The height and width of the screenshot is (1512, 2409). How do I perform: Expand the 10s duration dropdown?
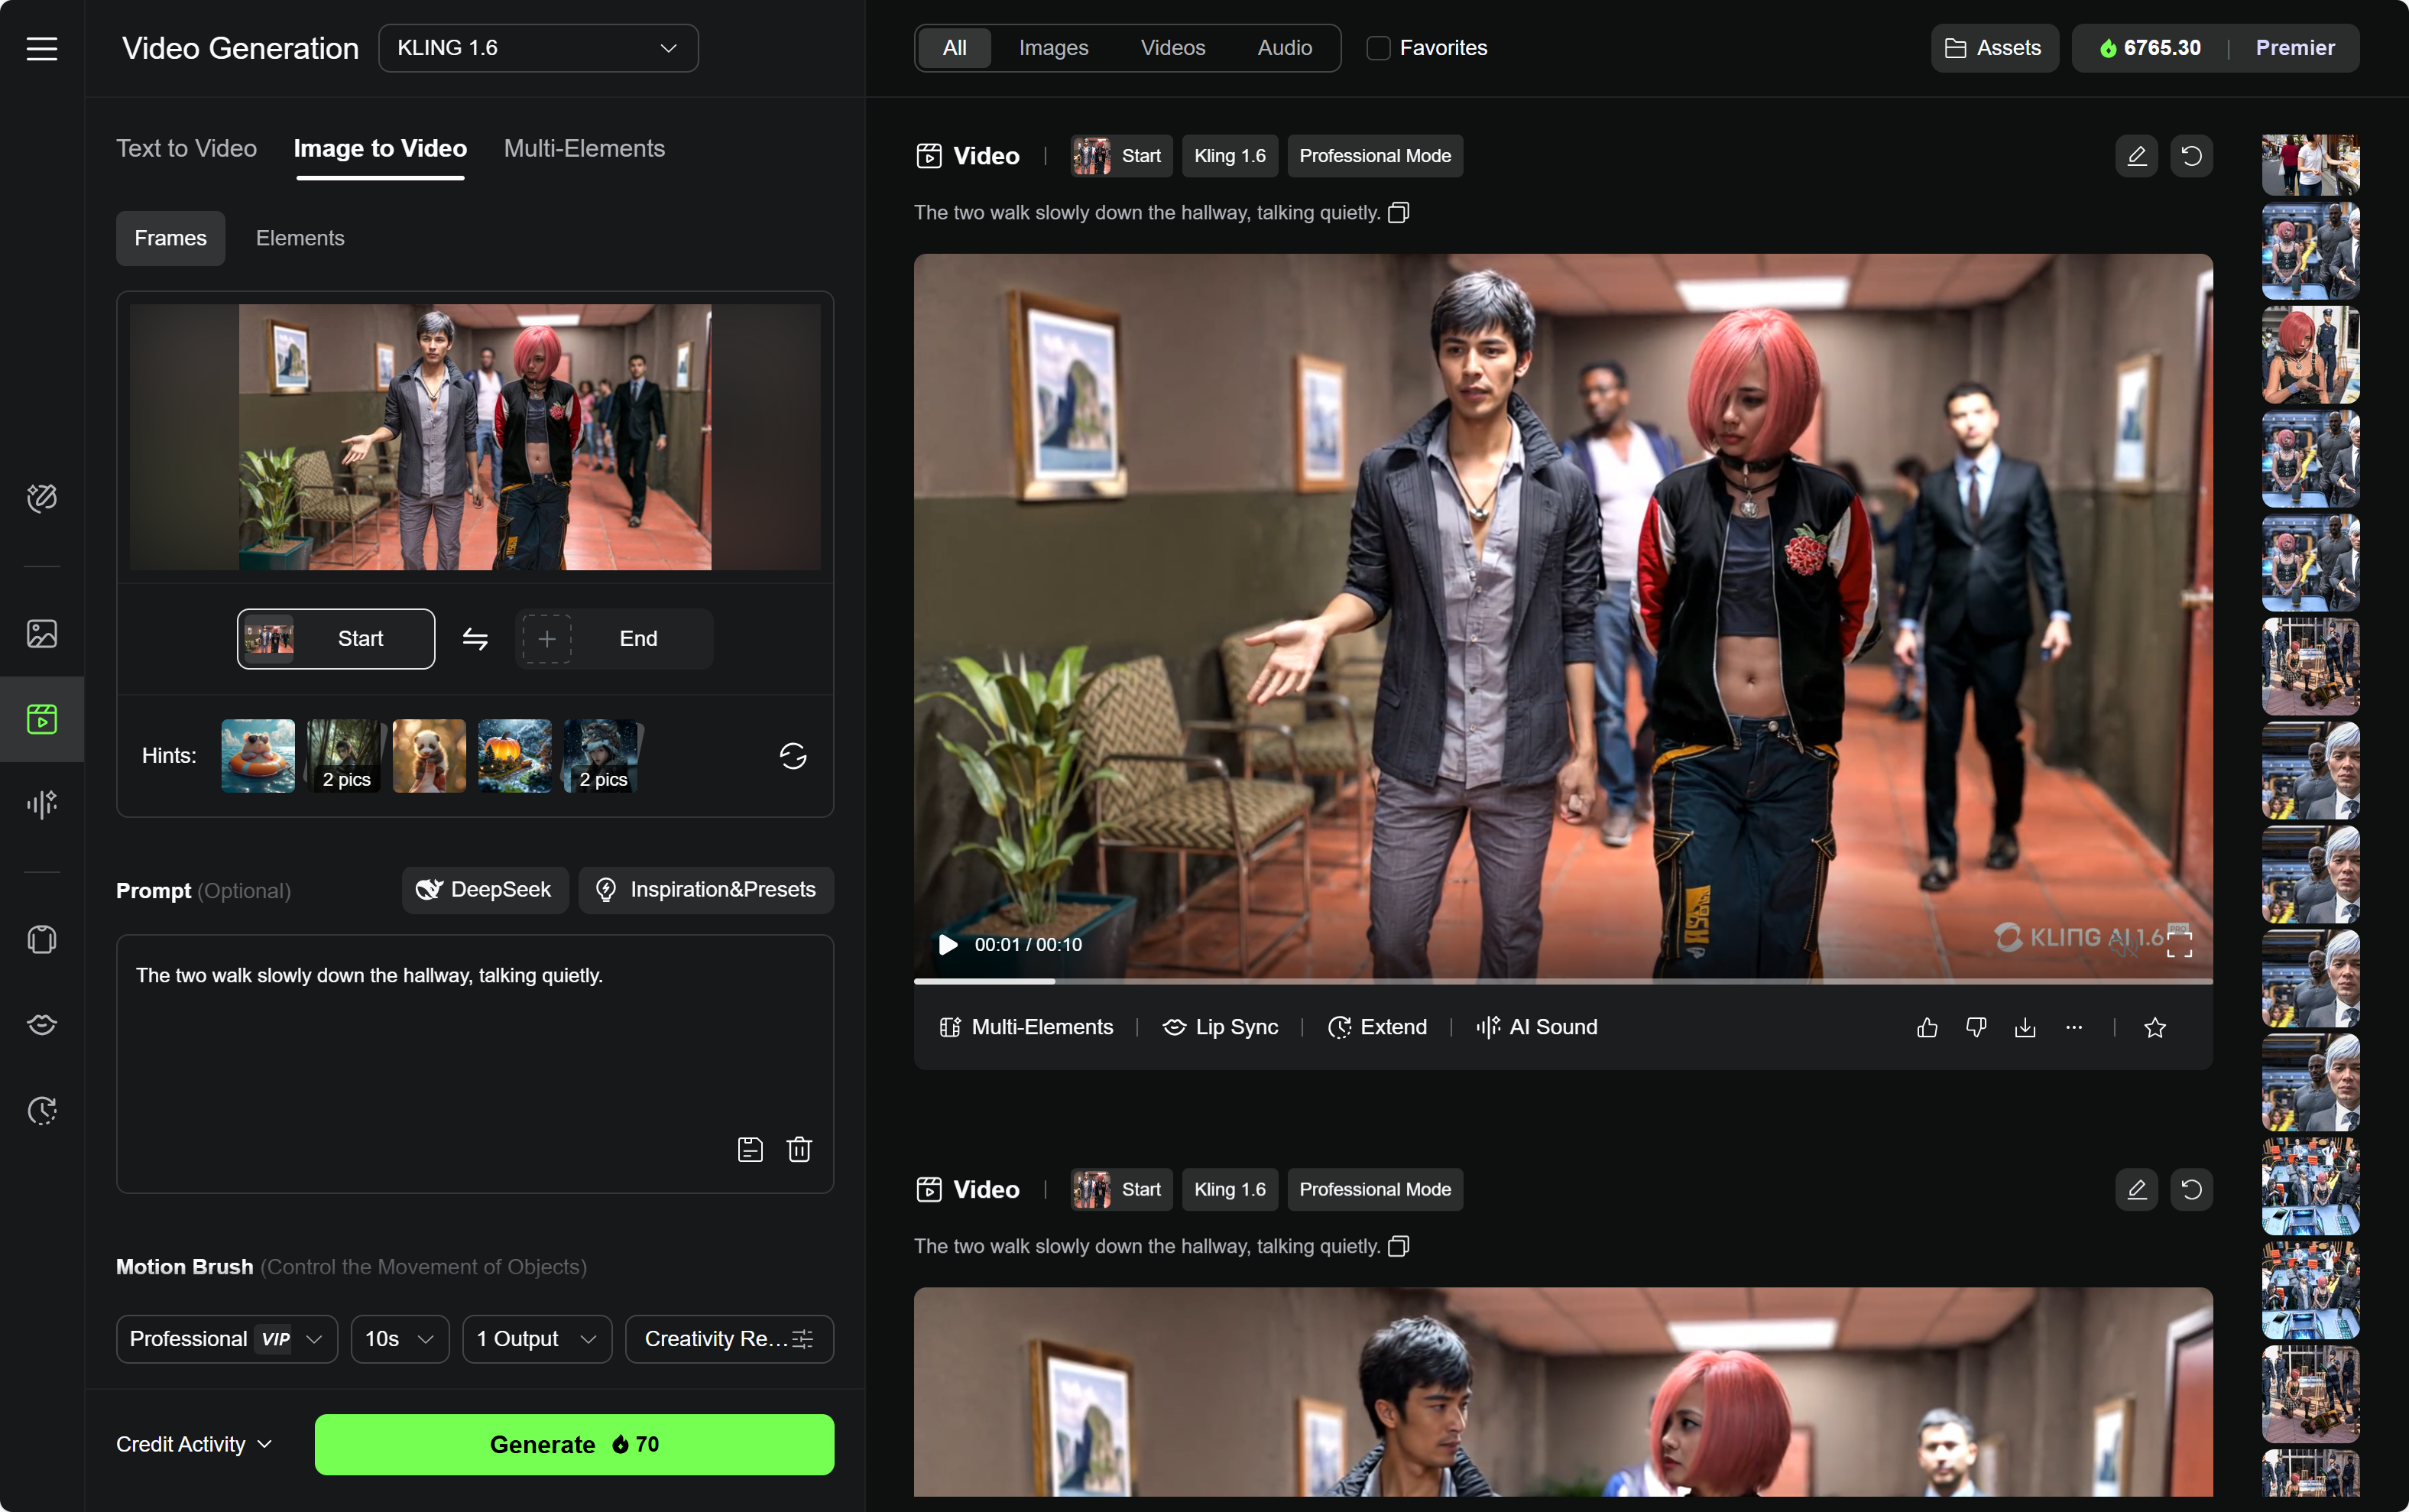click(x=399, y=1338)
